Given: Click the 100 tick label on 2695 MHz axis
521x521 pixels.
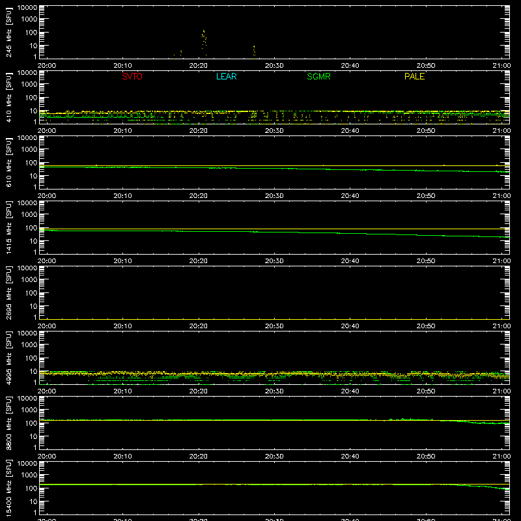Looking at the screenshot, I should coord(31,293).
